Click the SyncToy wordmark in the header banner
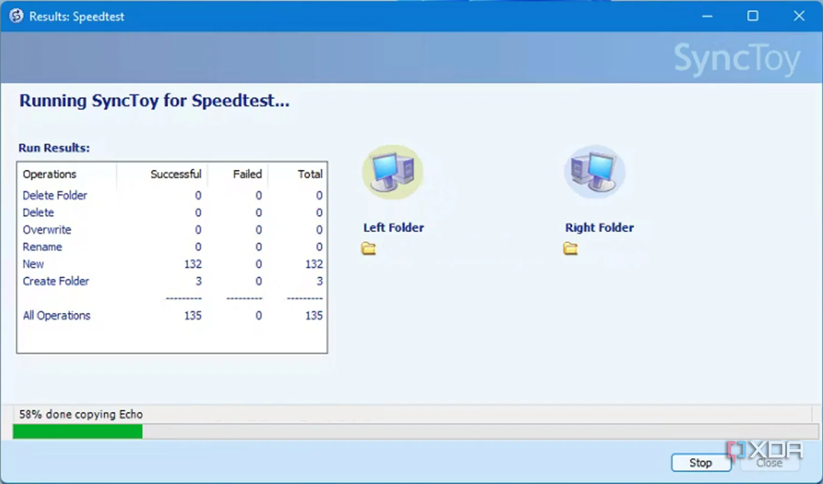 738,57
